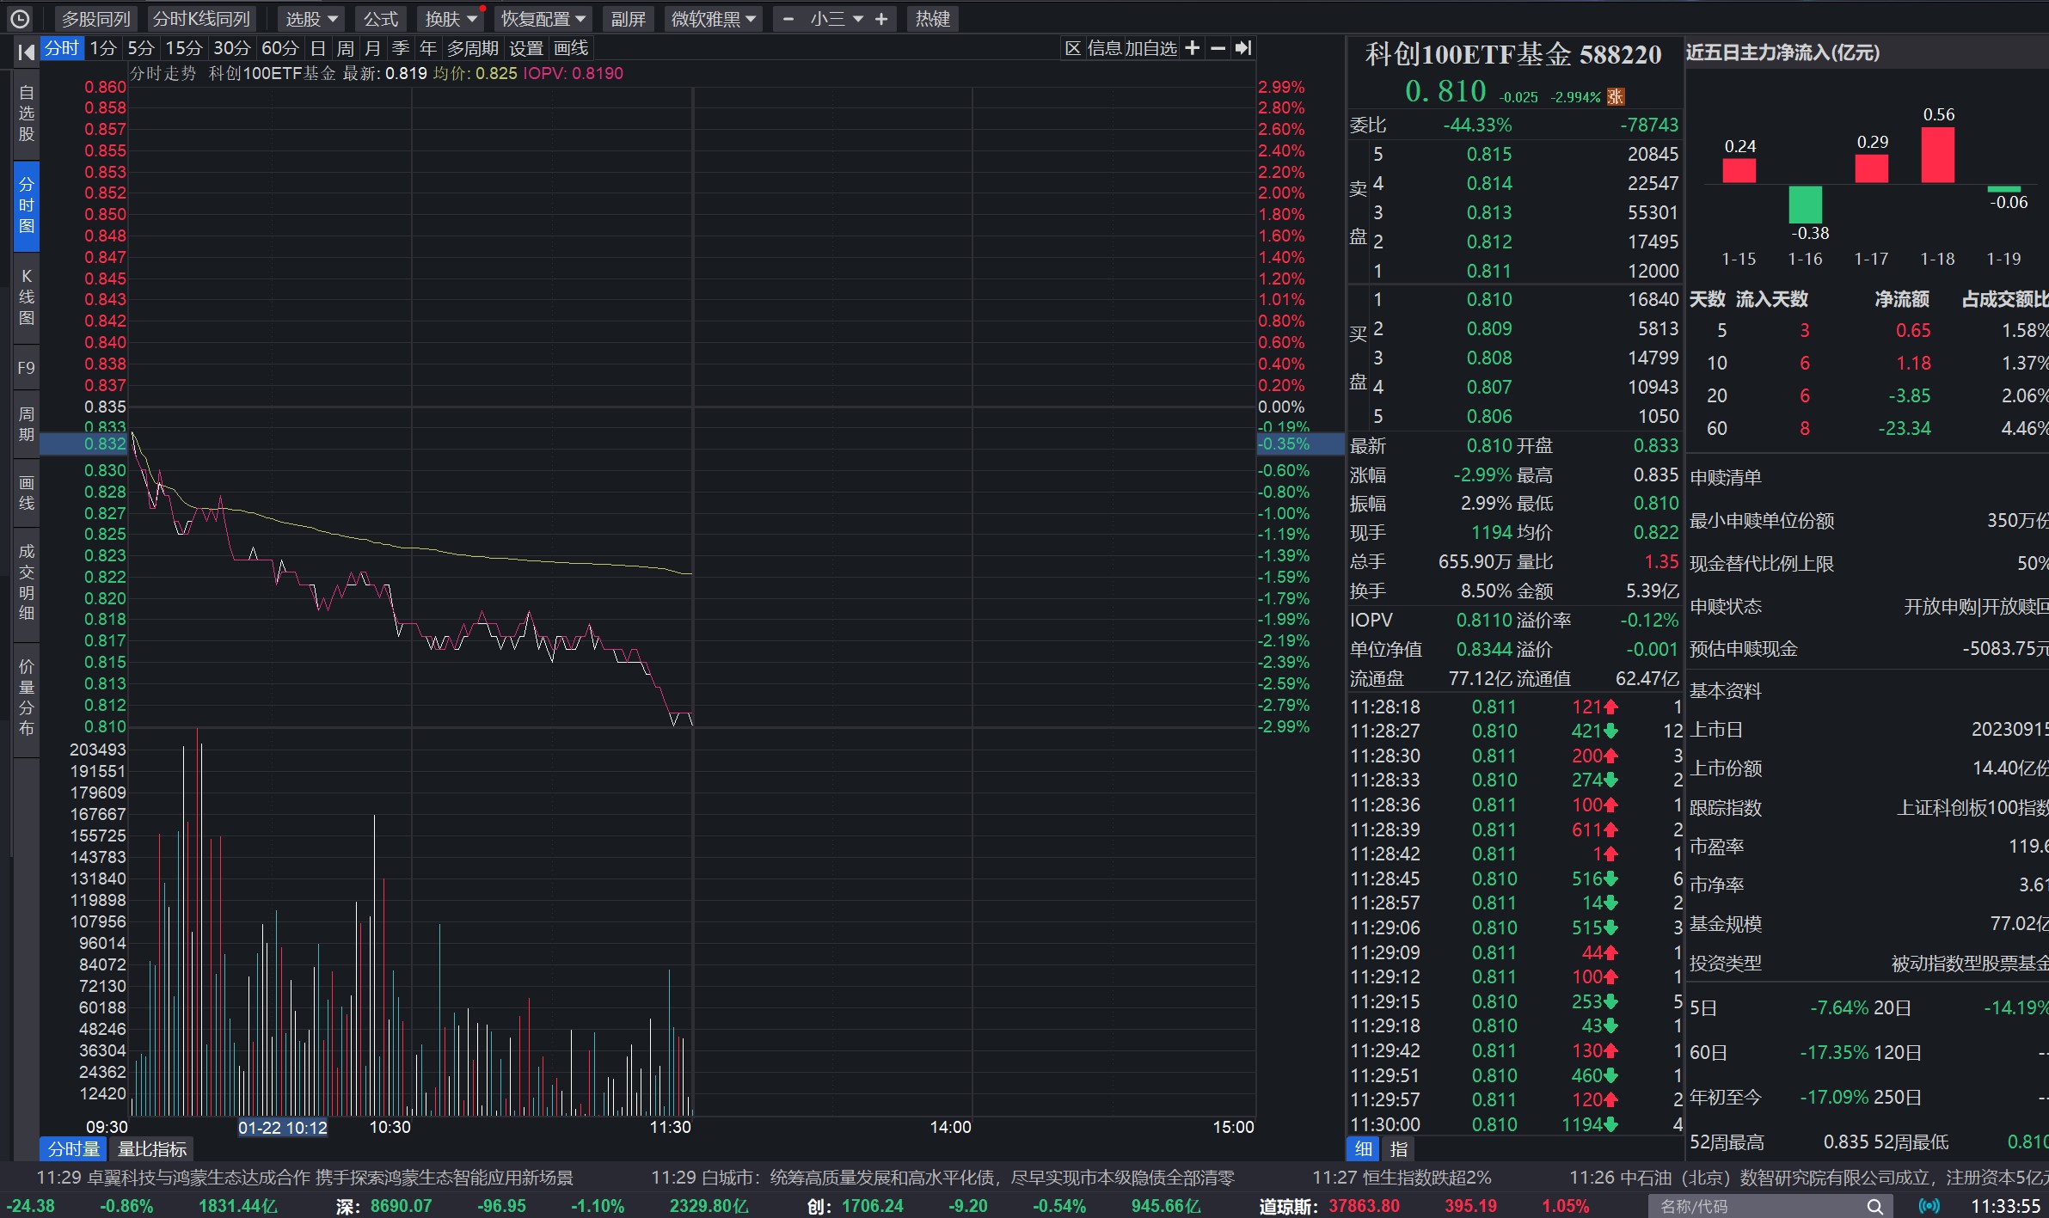Image resolution: width=2049 pixels, height=1218 pixels.
Task: Click the 热键 hotkey button
Action: click(933, 18)
